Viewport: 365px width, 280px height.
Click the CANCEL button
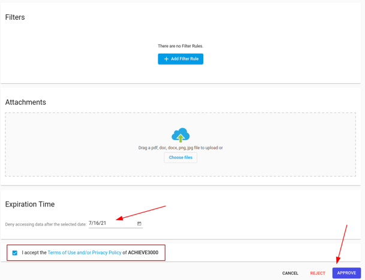click(x=290, y=273)
